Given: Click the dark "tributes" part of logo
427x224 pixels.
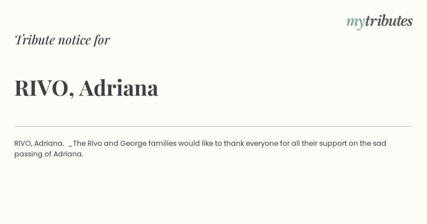Looking at the screenshot, I should point(389,21).
